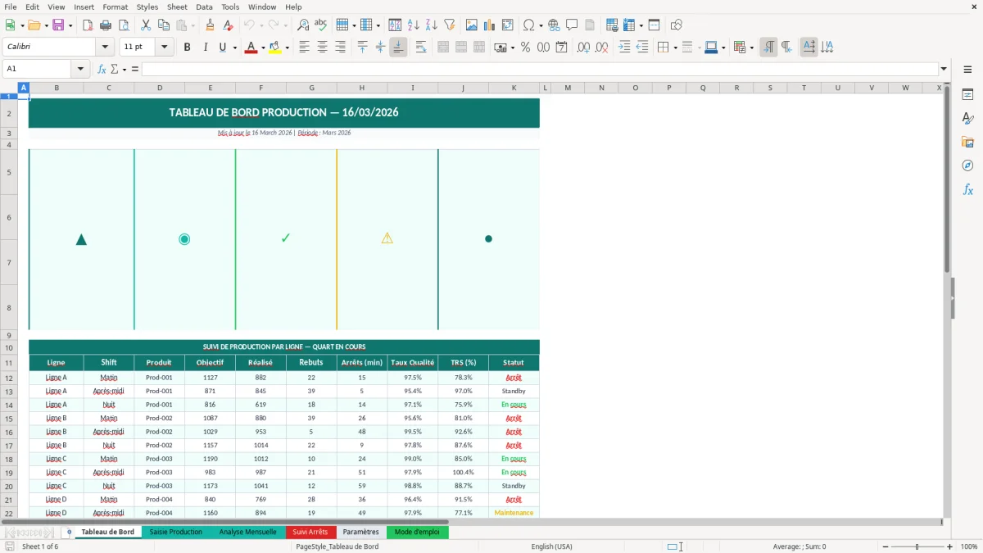Click the Draw Functions shapes icon
Image resolution: width=983 pixels, height=553 pixels.
[x=677, y=25]
